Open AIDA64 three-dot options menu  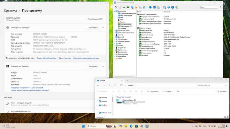tap(220, 7)
